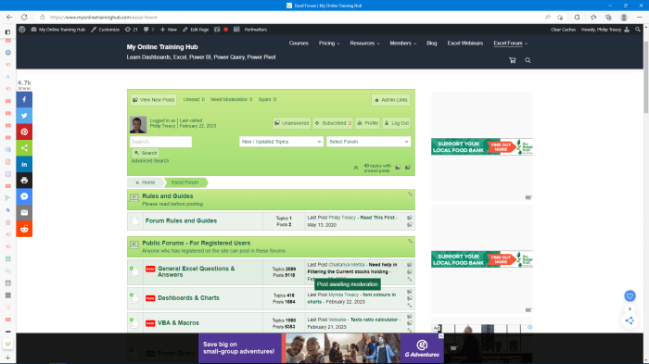
Task: Click Home breadcrumb
Action: coord(146,182)
